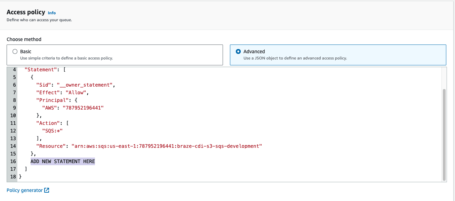Place cursor at closing brace on line 18

pyautogui.click(x=20, y=177)
